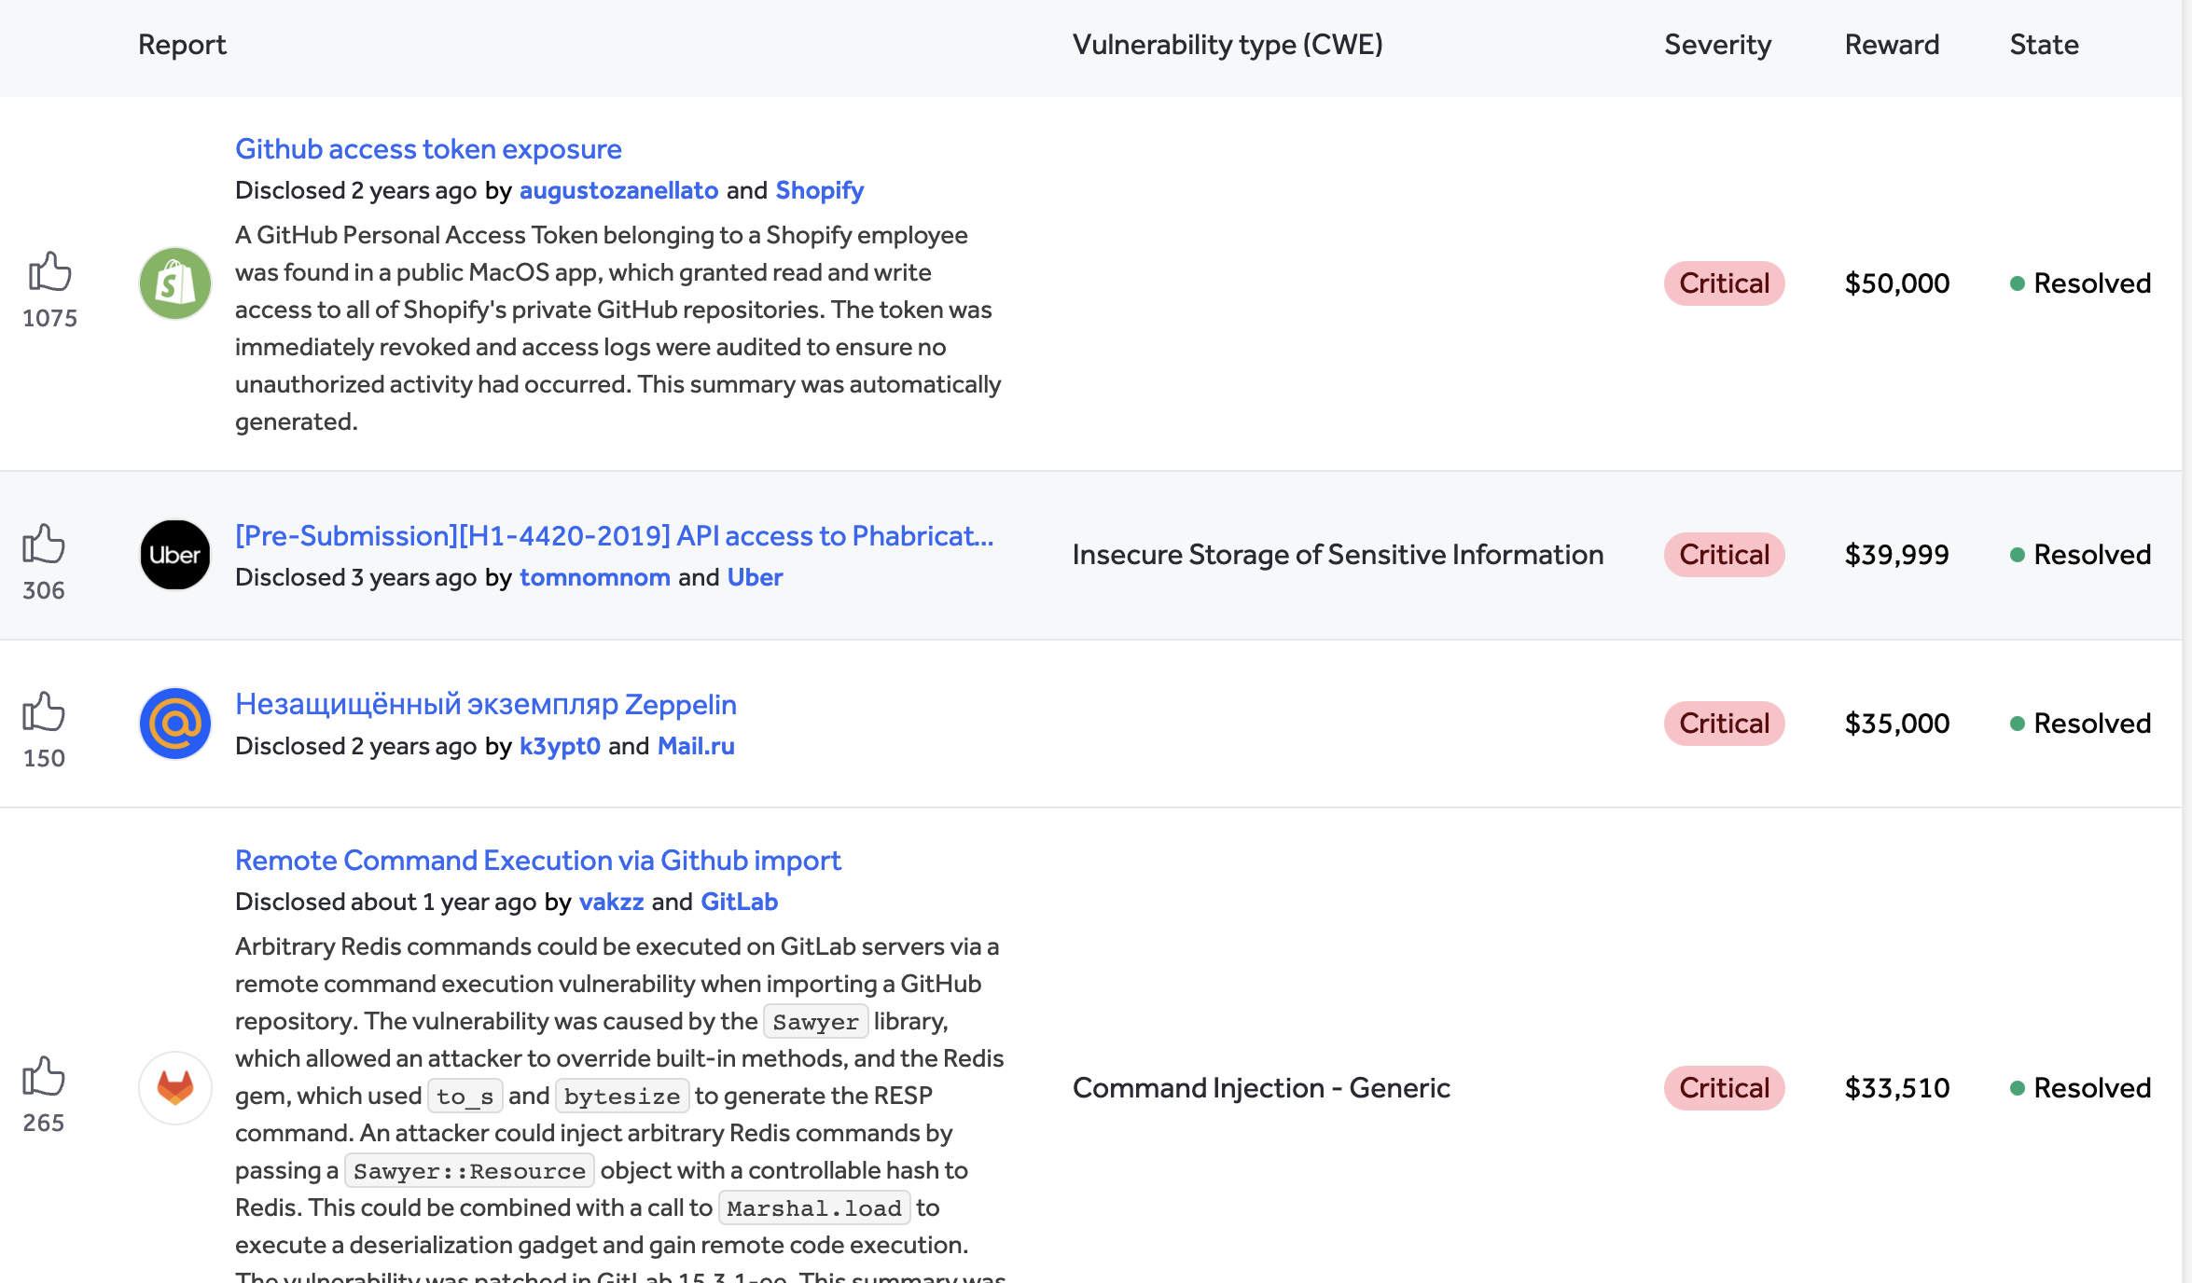Click the Reward column header

pyautogui.click(x=1892, y=45)
